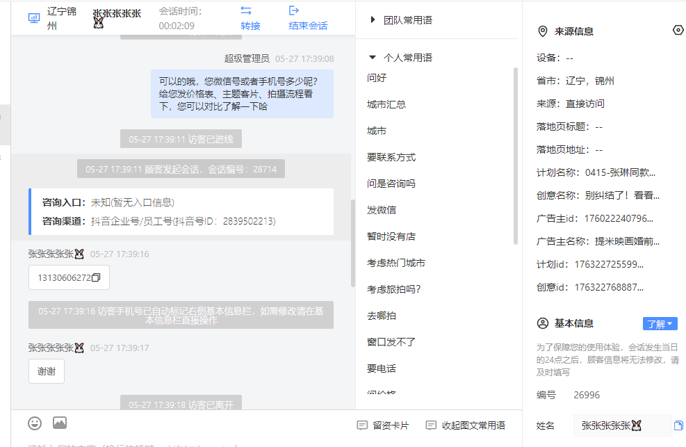Click the 留资卡片 card icon
686x447 pixels.
point(362,425)
